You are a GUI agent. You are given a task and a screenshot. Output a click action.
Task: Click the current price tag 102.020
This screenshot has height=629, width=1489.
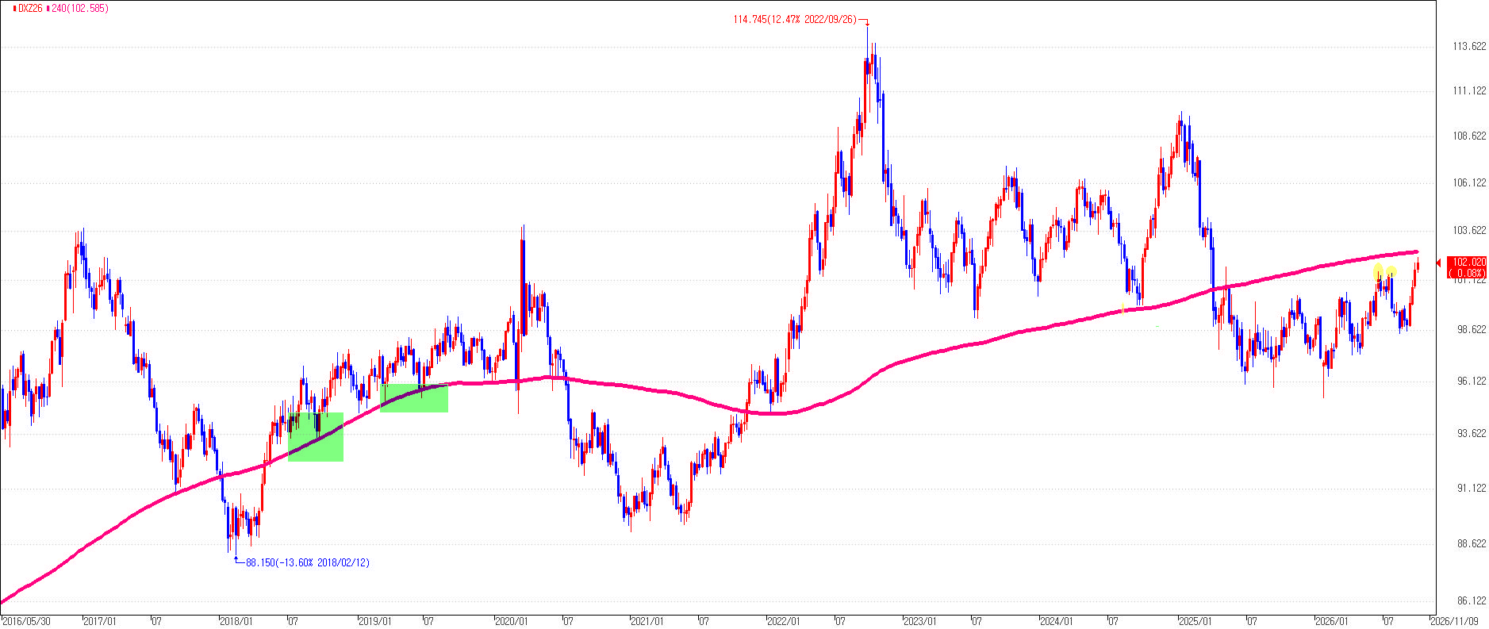pyautogui.click(x=1468, y=267)
